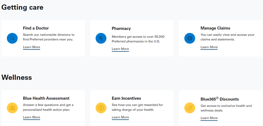Click the Blue Health Assessment heading

point(46,98)
